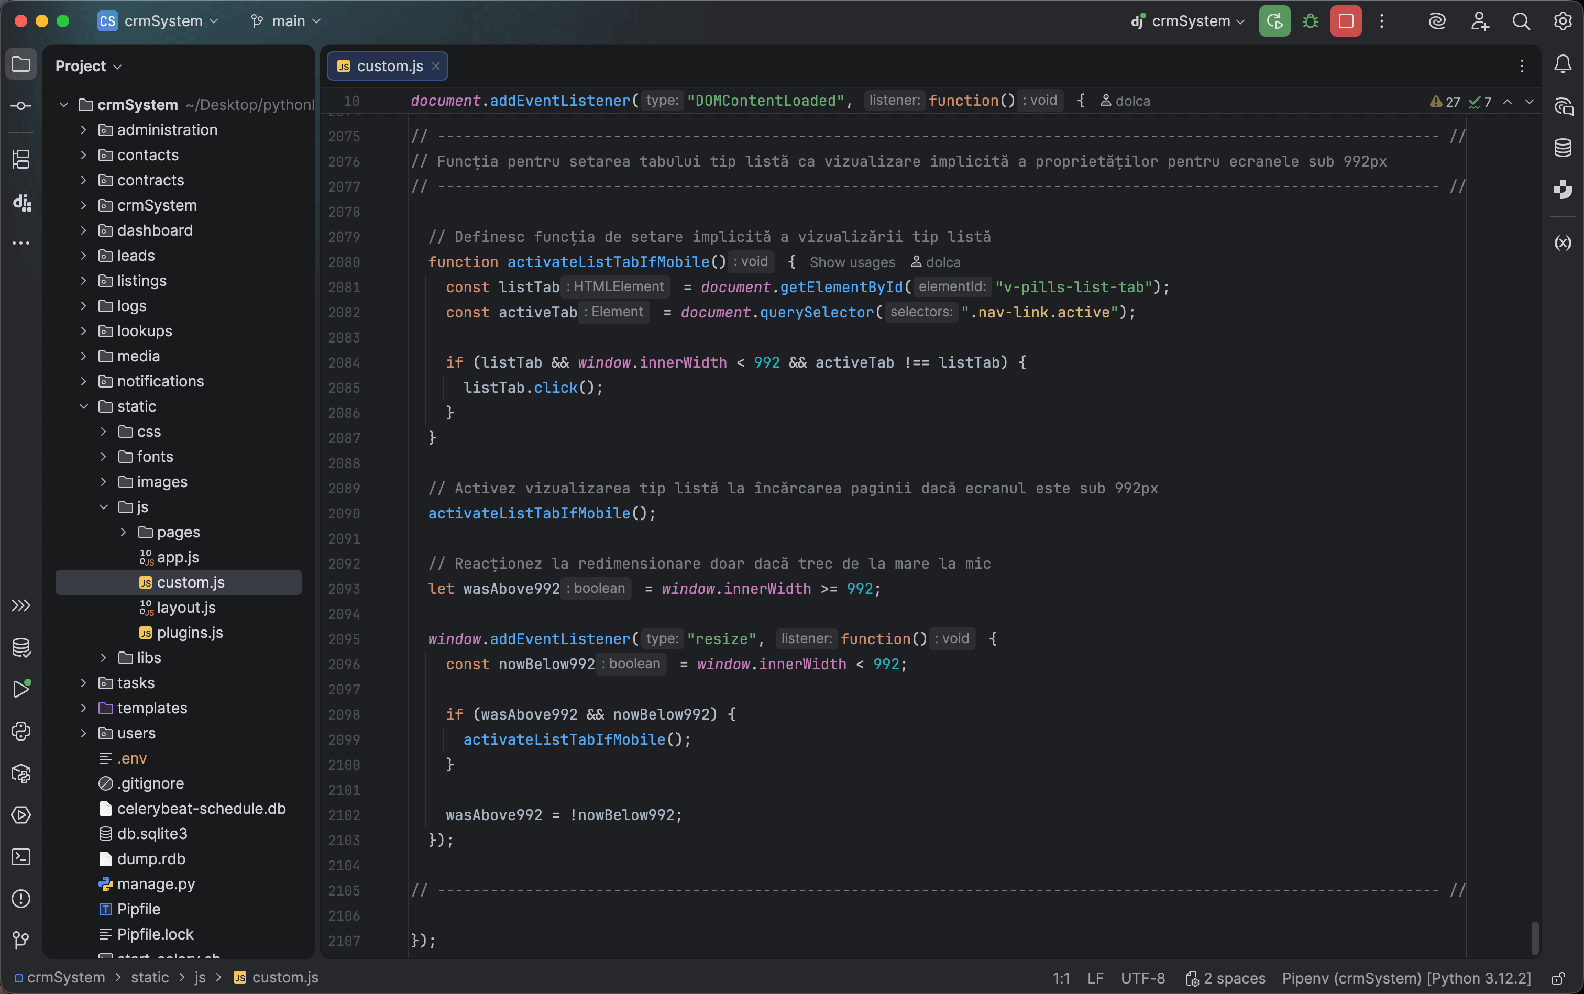This screenshot has width=1584, height=994.
Task: Collapse the static folder in the project tree
Action: click(x=83, y=406)
